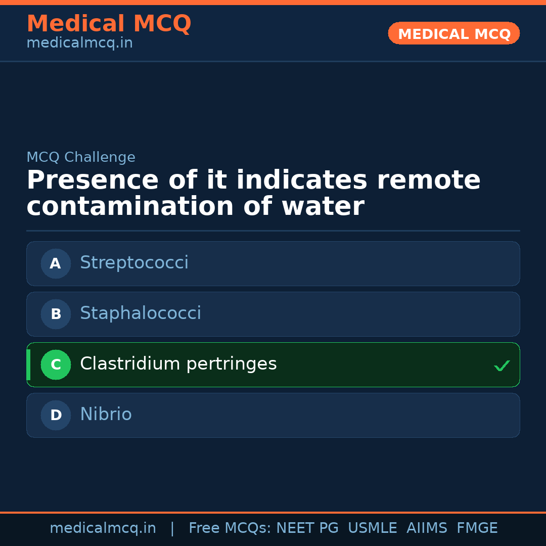Click the orange MEDICAL MCQ badge
Screen dimensions: 546x546
coord(454,33)
